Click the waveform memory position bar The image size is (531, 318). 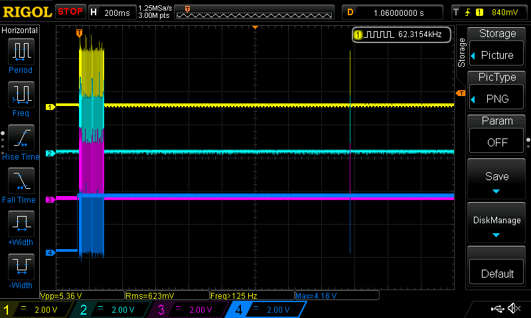[x=254, y=12]
